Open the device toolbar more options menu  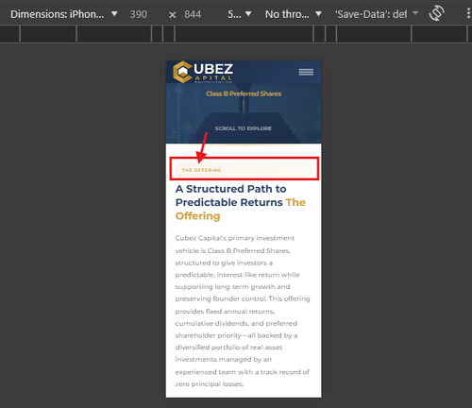tap(468, 13)
